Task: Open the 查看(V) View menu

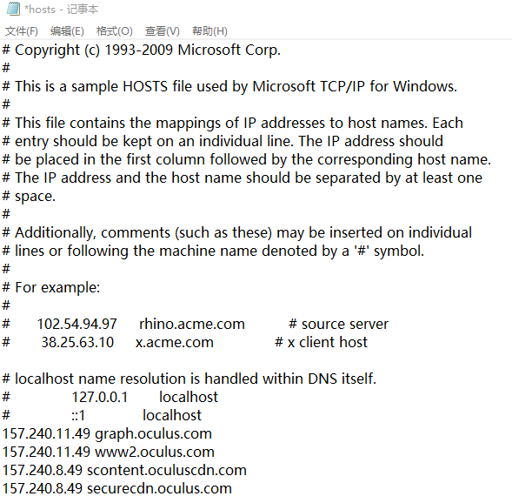Action: pos(163,31)
